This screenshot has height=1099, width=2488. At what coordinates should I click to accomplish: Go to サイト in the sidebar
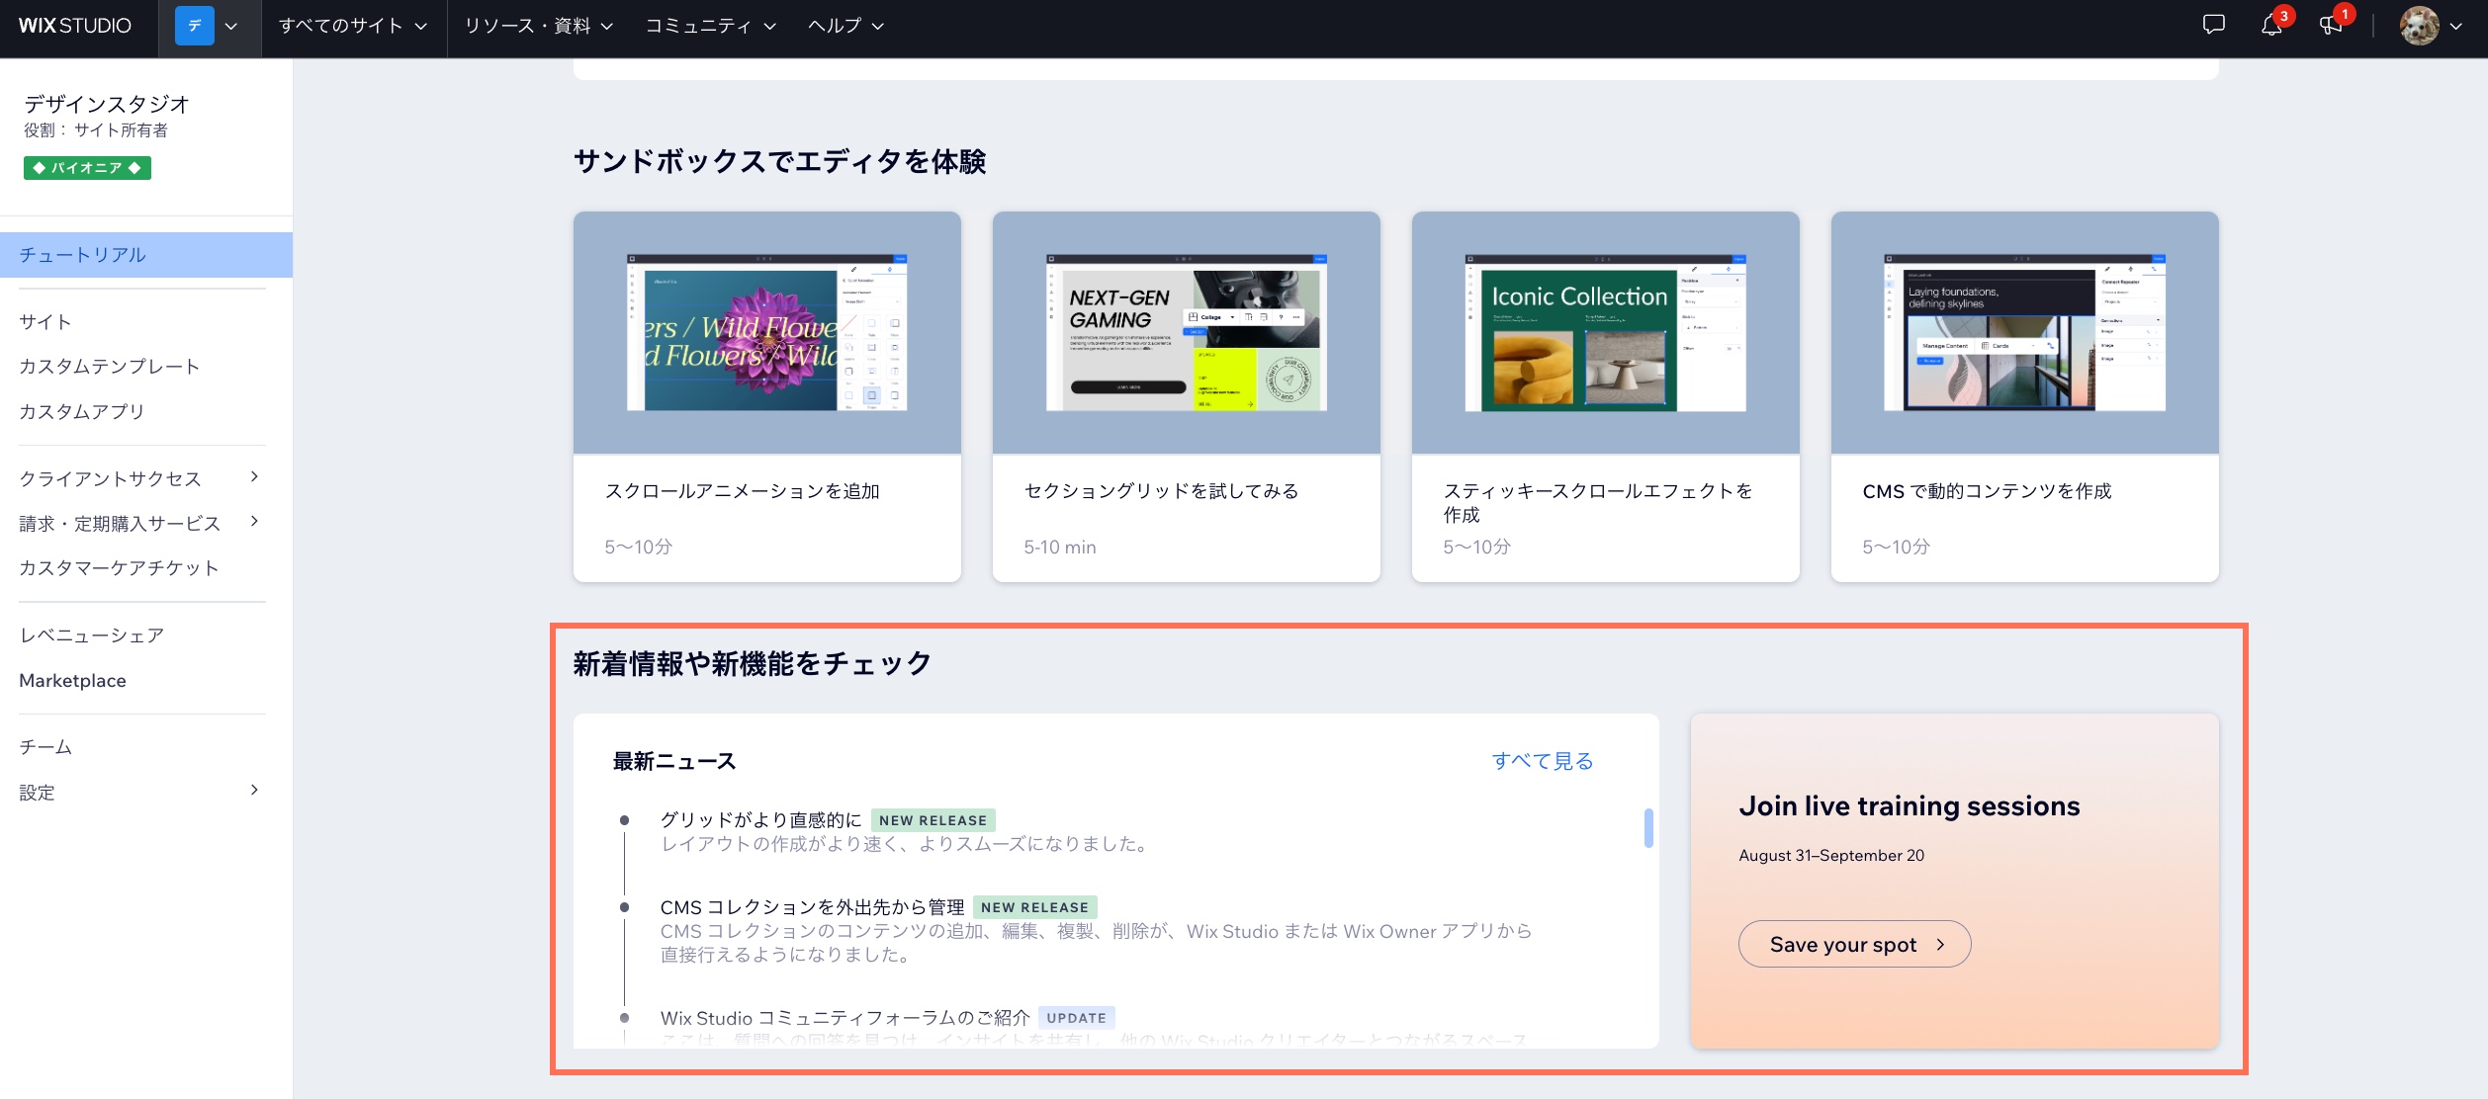[45, 321]
